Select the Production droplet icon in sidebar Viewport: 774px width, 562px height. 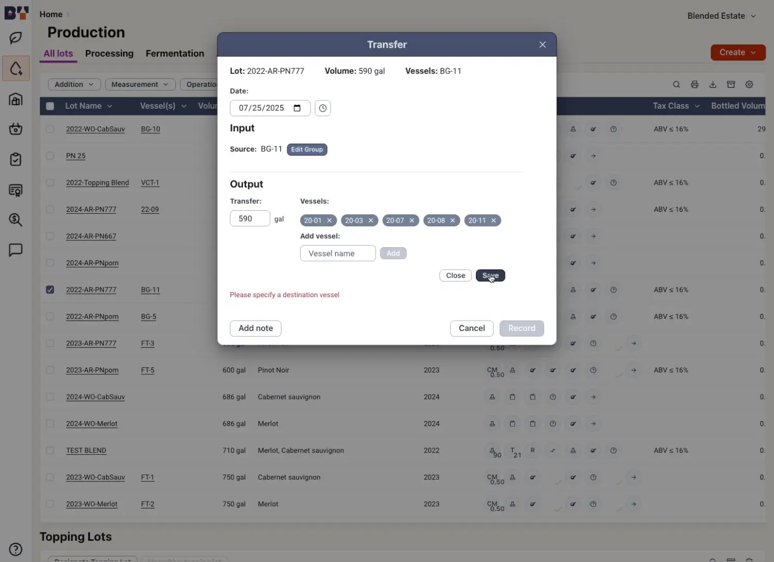[x=16, y=68]
